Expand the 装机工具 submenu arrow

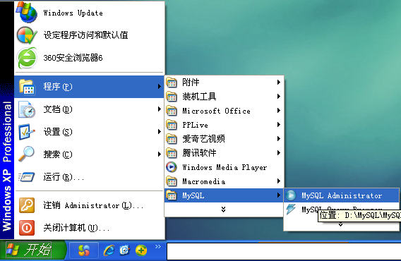coord(278,97)
